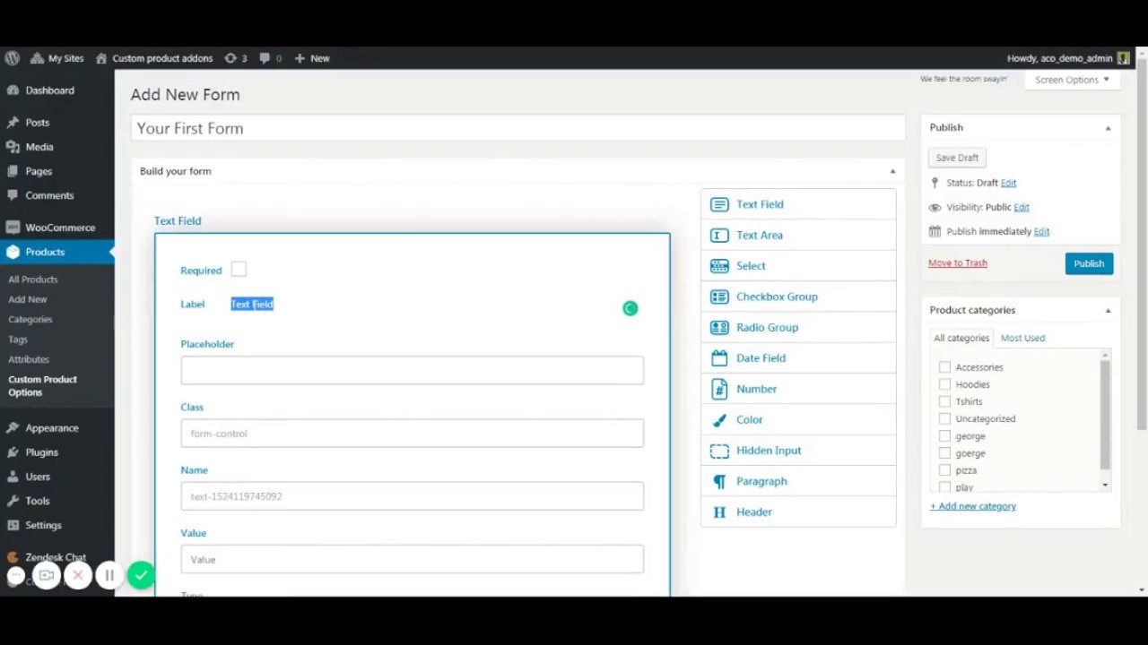Check the Hoodies category
The width and height of the screenshot is (1148, 645).
tap(944, 384)
